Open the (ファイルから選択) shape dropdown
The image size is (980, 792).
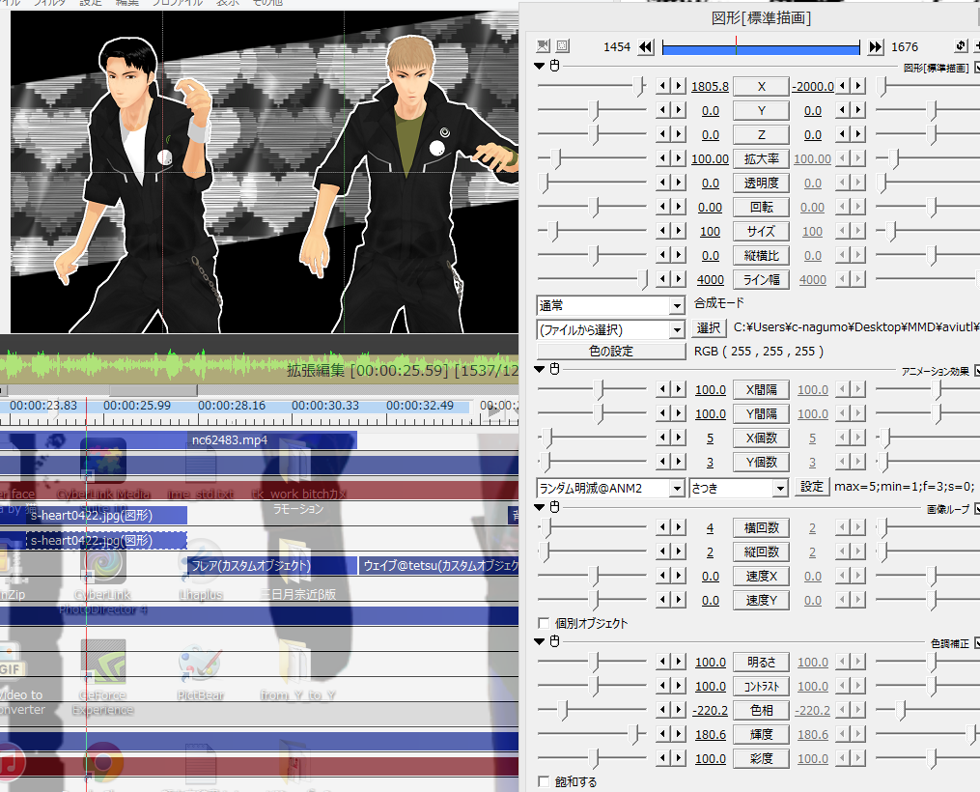pos(677,329)
